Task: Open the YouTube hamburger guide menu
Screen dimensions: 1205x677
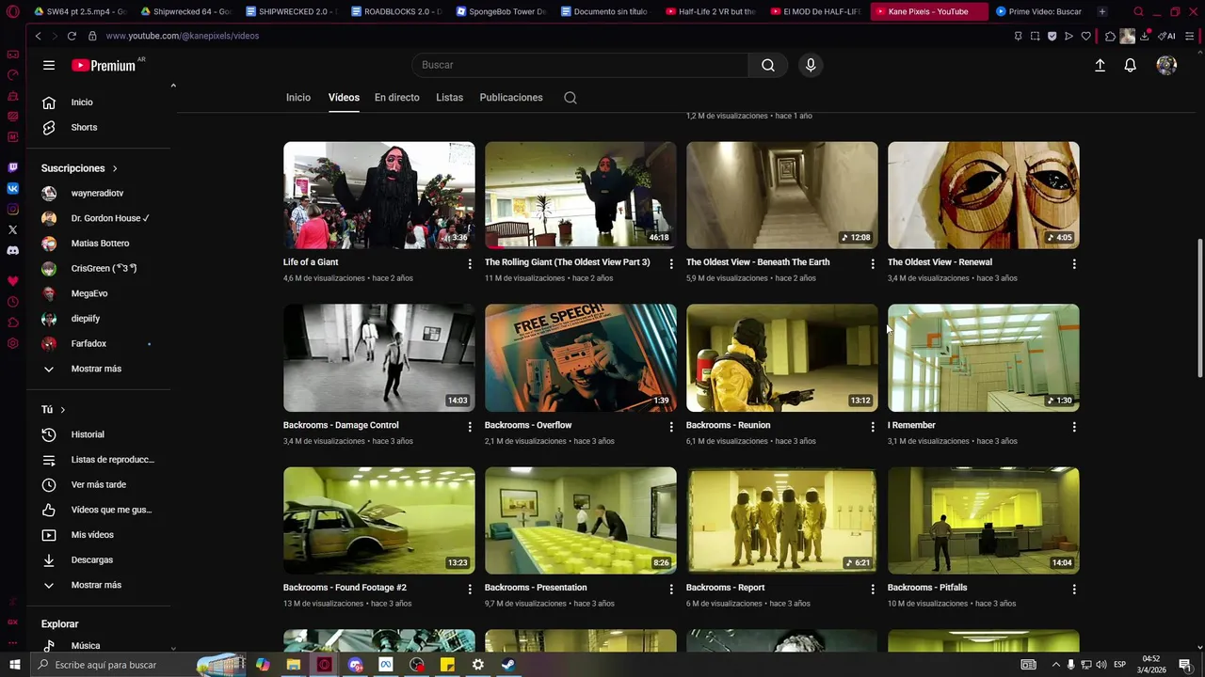Action: pos(49,65)
